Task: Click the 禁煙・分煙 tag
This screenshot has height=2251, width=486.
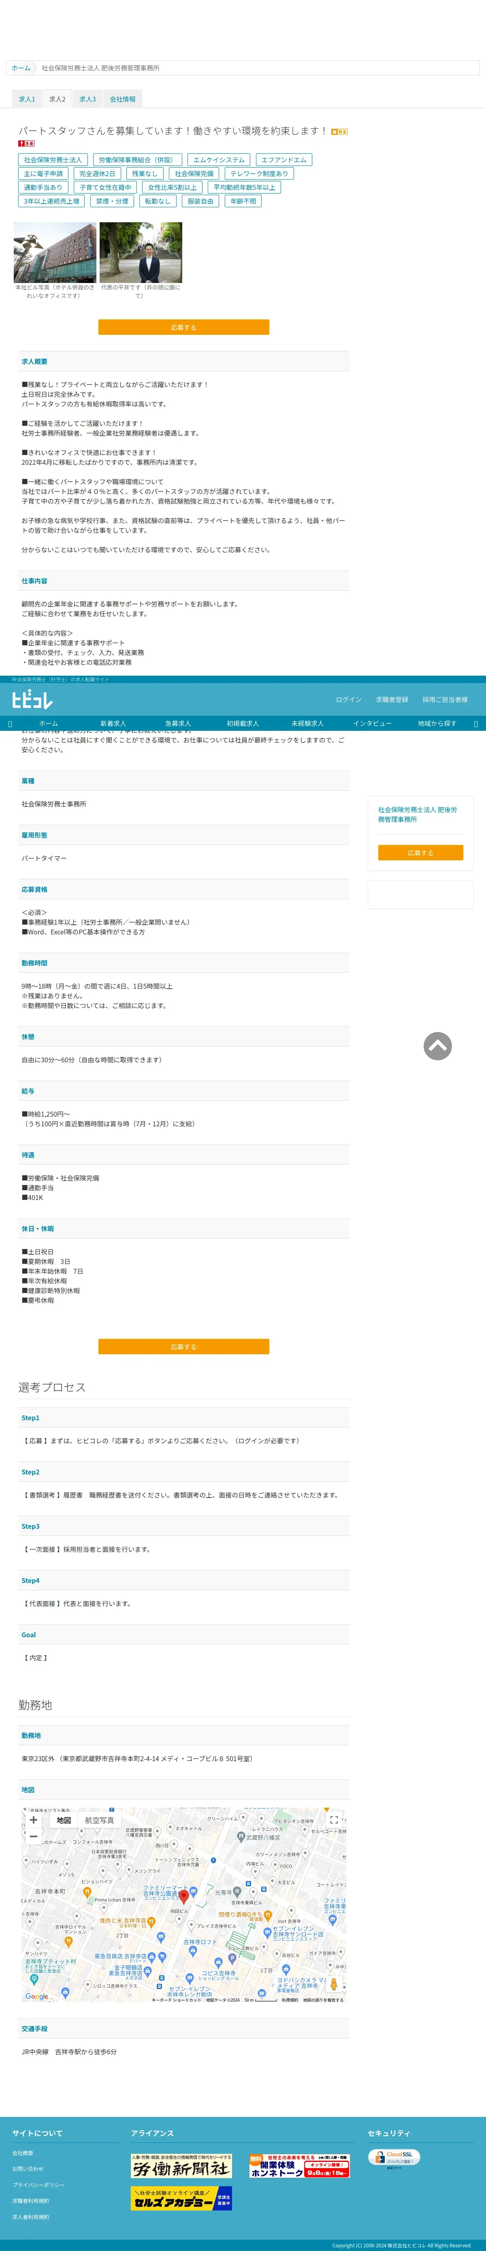Action: 112,201
